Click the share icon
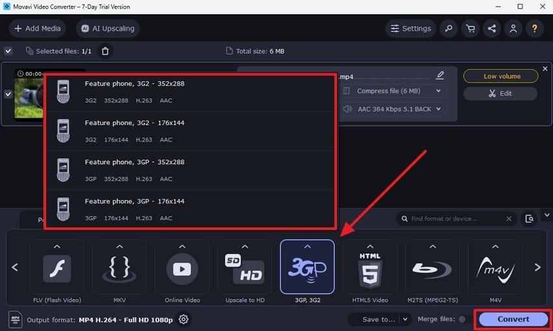 tap(492, 28)
